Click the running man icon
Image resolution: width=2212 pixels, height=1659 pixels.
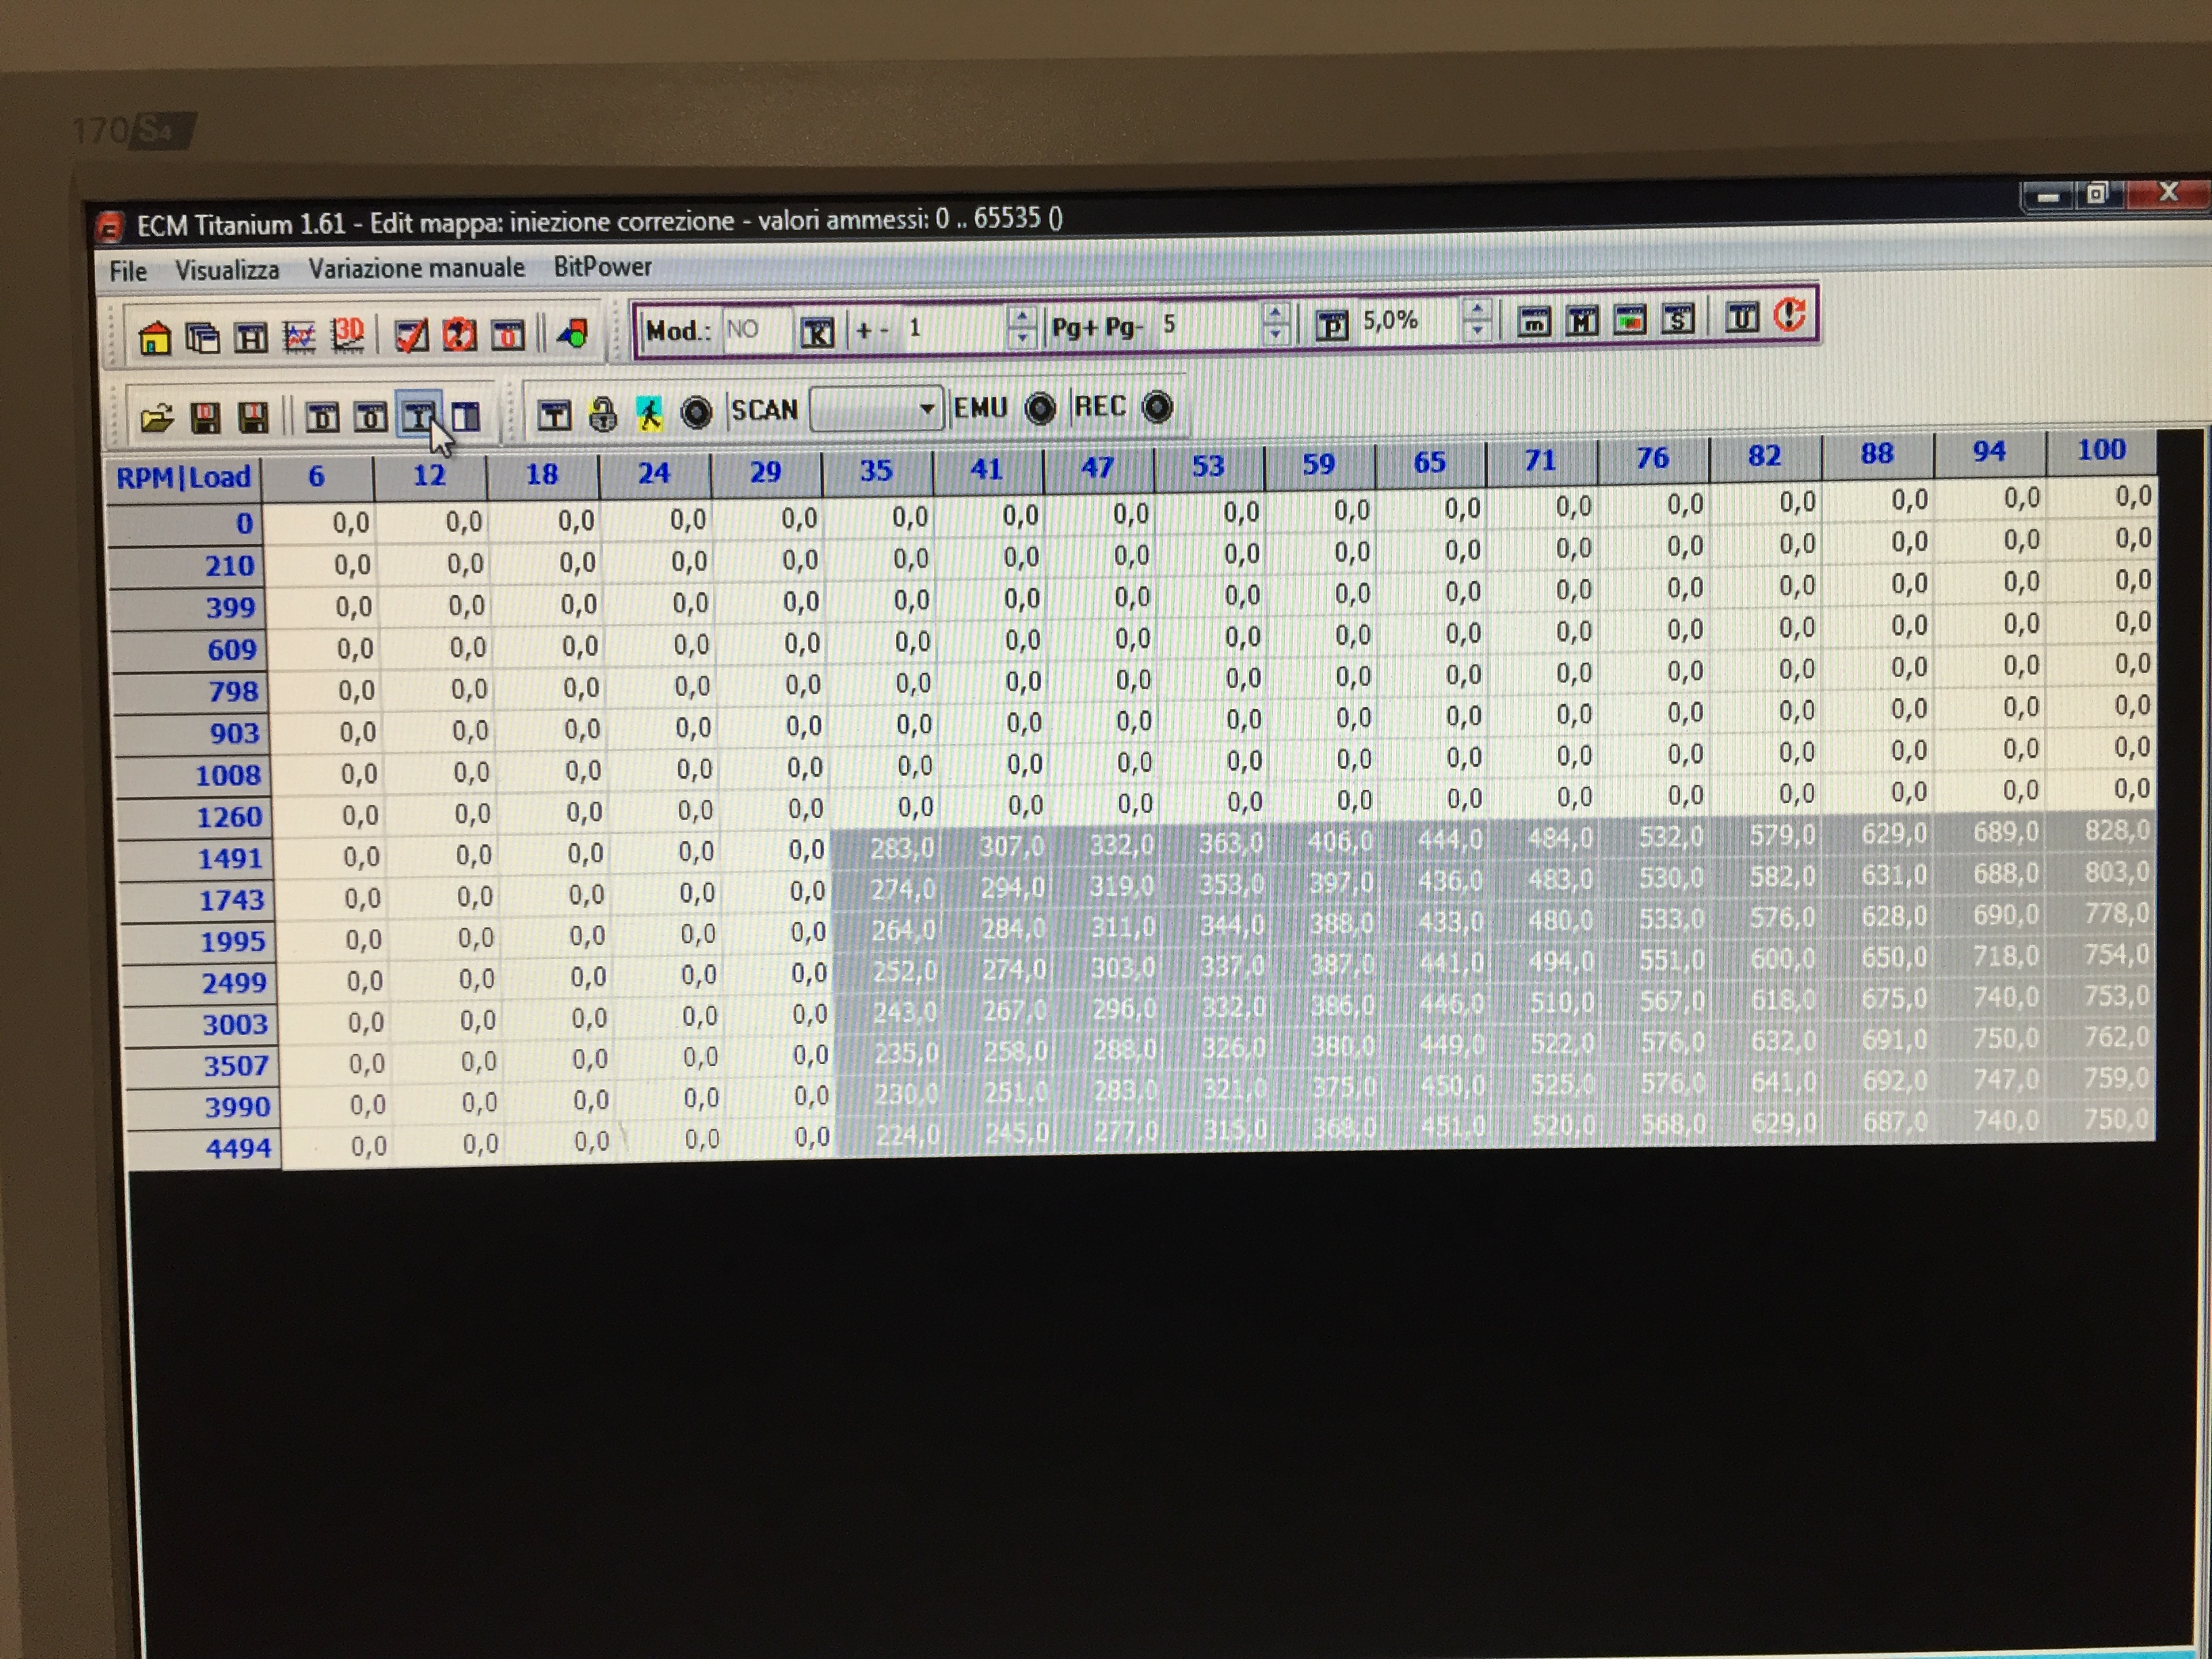(649, 414)
